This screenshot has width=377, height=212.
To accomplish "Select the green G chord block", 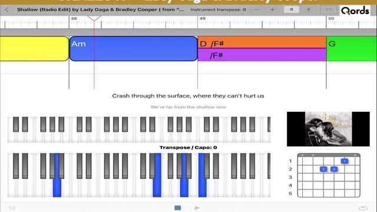I will tap(352, 49).
